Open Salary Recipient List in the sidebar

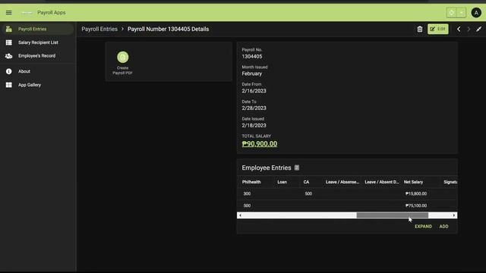38,42
